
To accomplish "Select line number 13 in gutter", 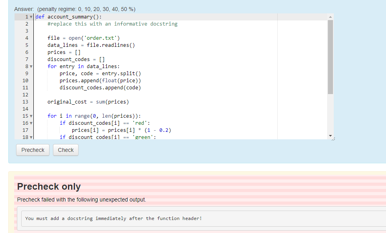I will pos(25,102).
